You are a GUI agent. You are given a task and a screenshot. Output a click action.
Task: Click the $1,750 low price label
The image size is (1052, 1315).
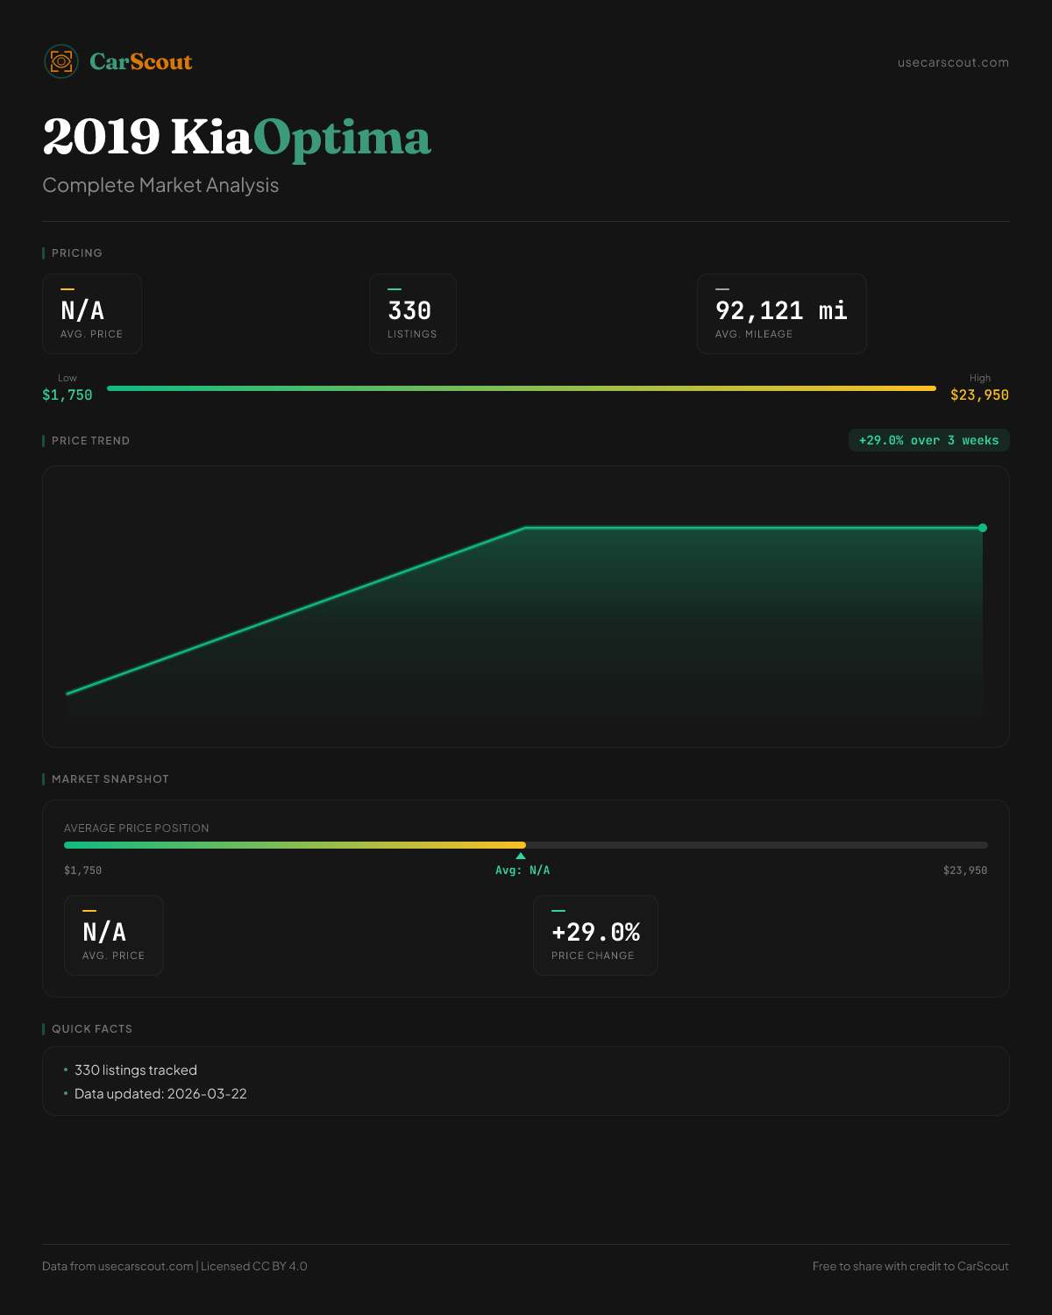(68, 395)
